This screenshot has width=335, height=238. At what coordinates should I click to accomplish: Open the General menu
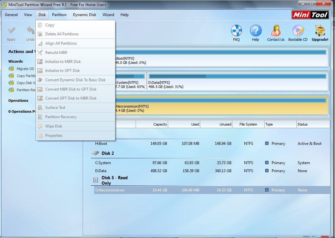[x=11, y=15]
